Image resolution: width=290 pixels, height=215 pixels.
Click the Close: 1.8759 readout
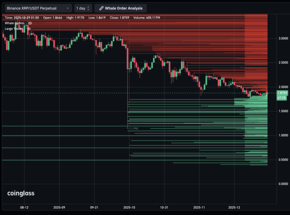click(119, 18)
